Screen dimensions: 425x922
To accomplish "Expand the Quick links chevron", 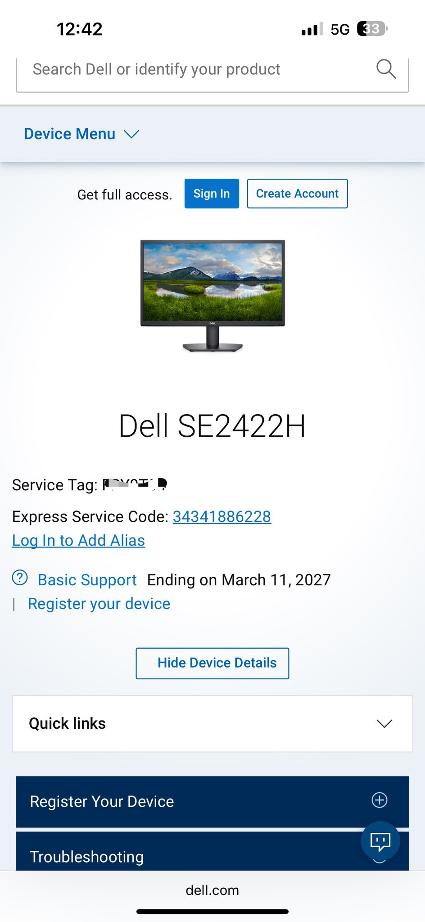I will click(x=384, y=723).
